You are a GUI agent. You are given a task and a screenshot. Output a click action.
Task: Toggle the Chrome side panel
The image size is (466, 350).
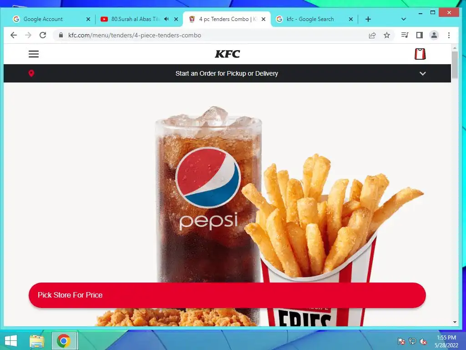pos(419,35)
